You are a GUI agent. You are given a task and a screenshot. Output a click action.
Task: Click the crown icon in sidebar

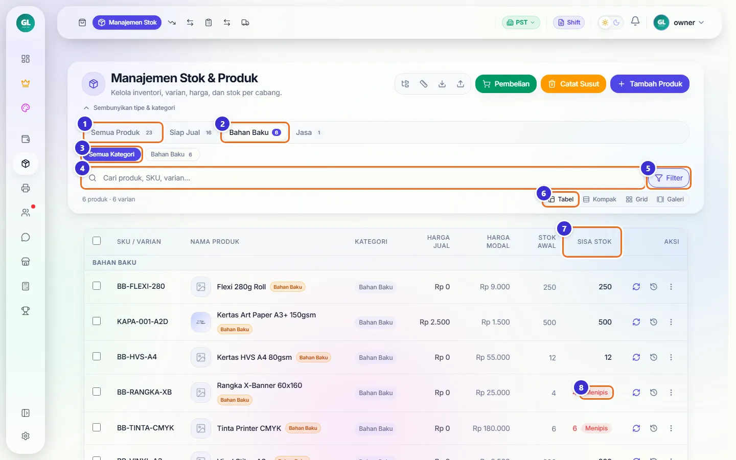click(26, 83)
